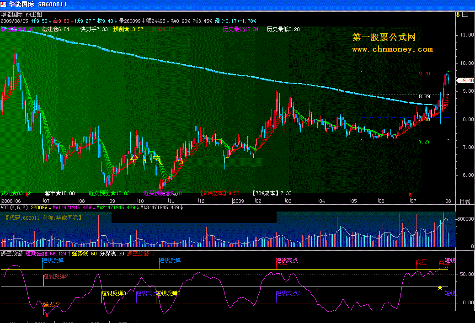Click the MA2:471945.469 volume readout

click(116, 207)
